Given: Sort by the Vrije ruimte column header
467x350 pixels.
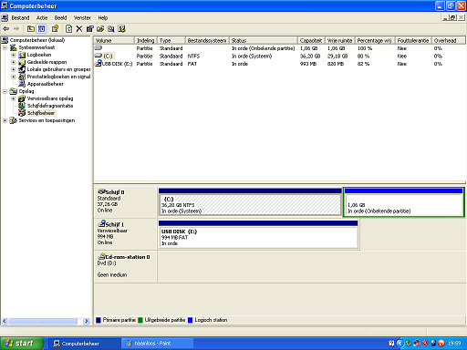Looking at the screenshot, I should tap(340, 40).
